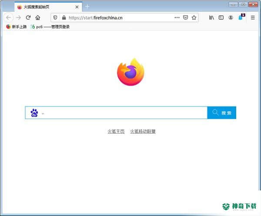261x216 pixels.
Task: Open the page actions three-dots menu
Action: (x=177, y=17)
